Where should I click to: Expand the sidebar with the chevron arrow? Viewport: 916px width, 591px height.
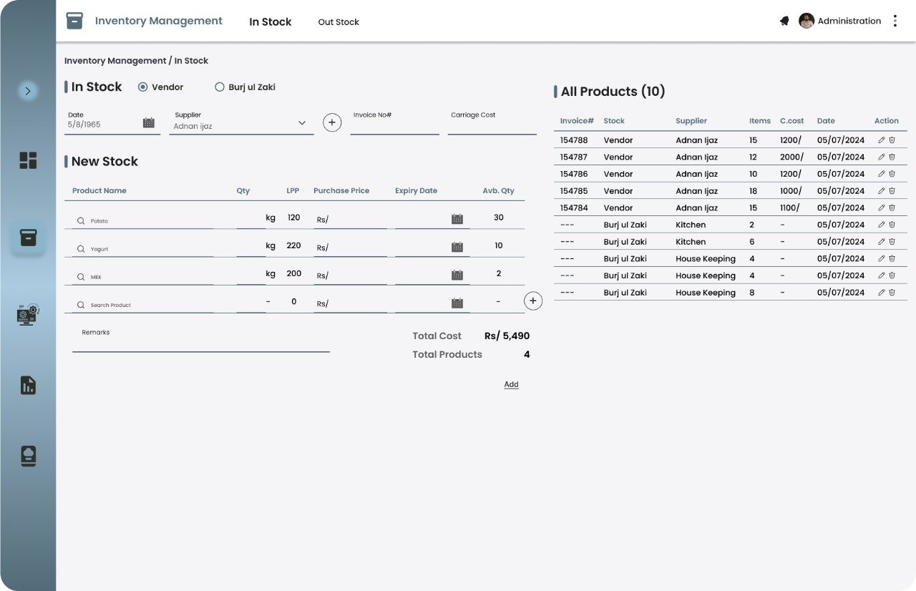pyautogui.click(x=28, y=91)
